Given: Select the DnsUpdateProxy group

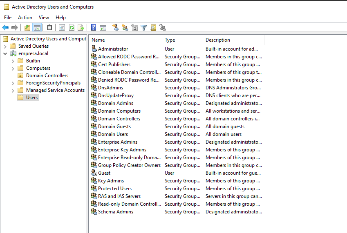Looking at the screenshot, I should coord(116,95).
